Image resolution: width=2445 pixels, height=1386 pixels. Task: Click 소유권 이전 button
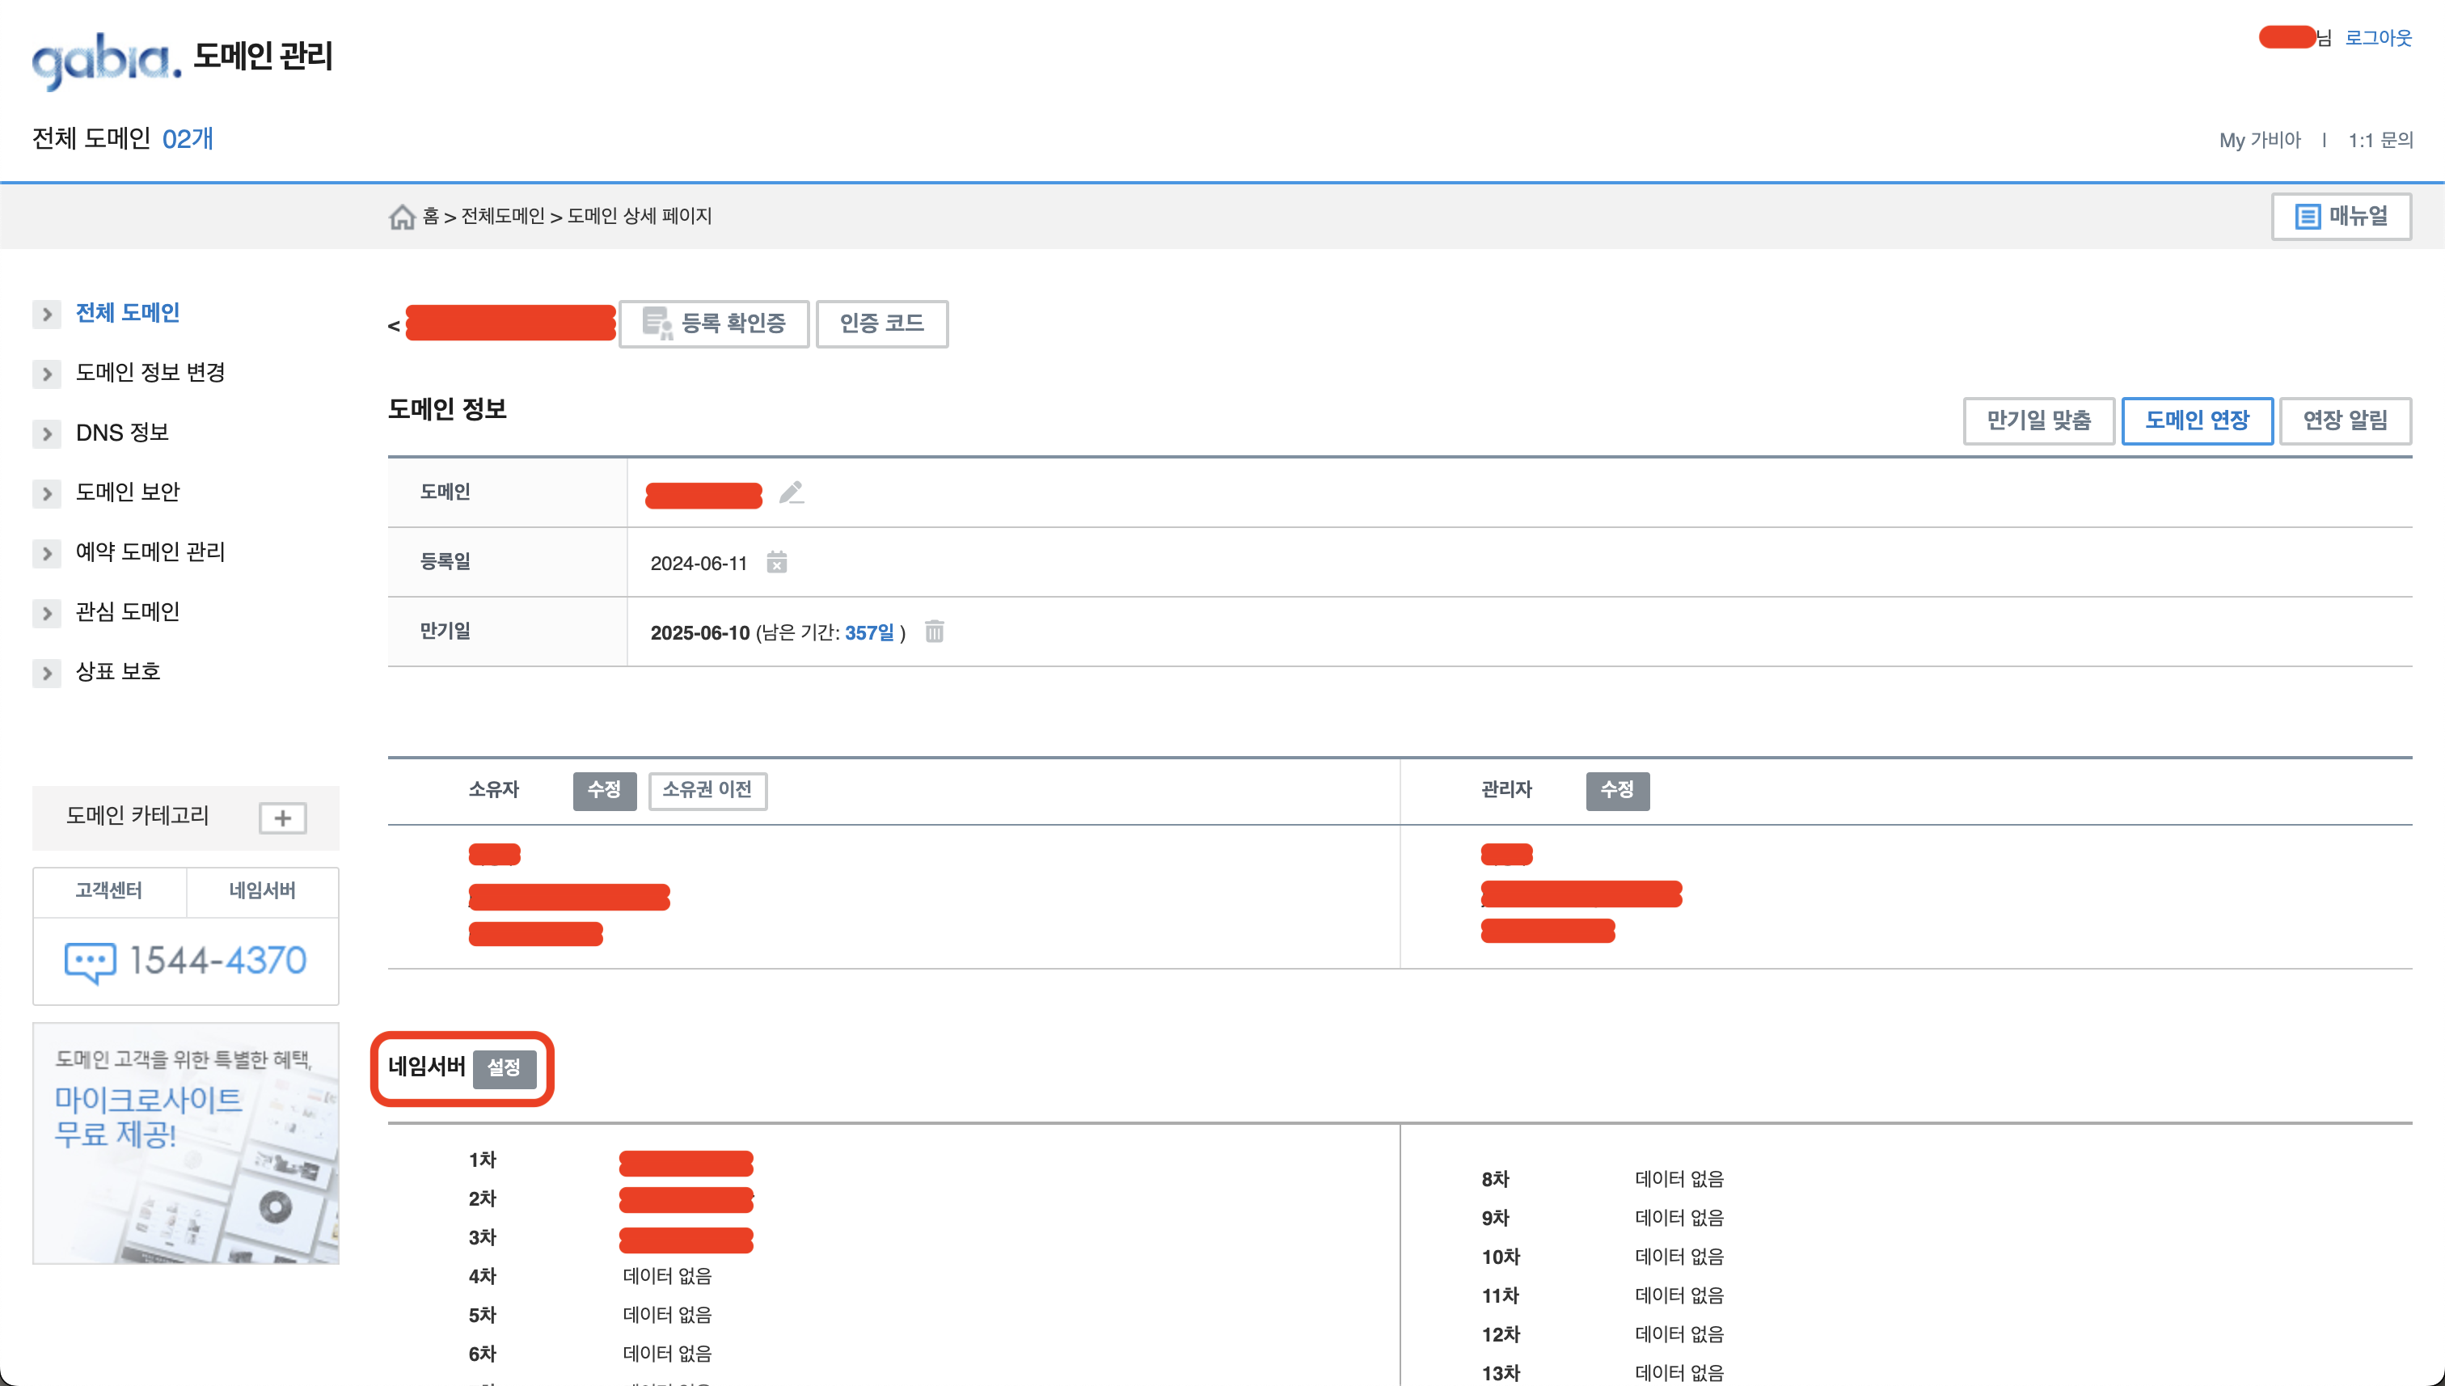707,791
